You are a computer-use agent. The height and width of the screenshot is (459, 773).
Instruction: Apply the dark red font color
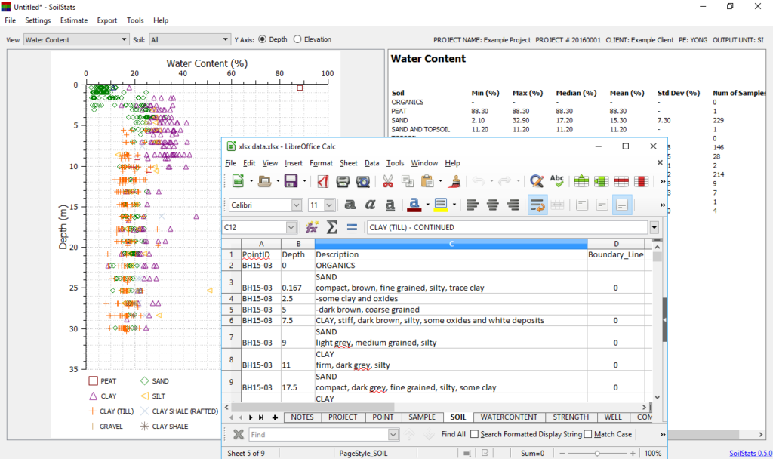tap(414, 205)
